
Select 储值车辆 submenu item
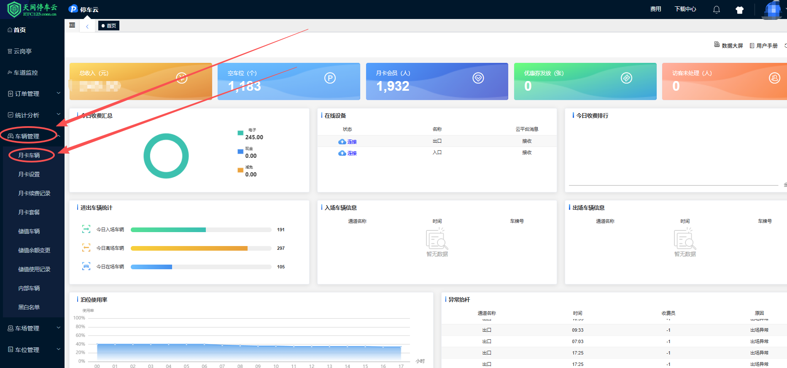[29, 231]
